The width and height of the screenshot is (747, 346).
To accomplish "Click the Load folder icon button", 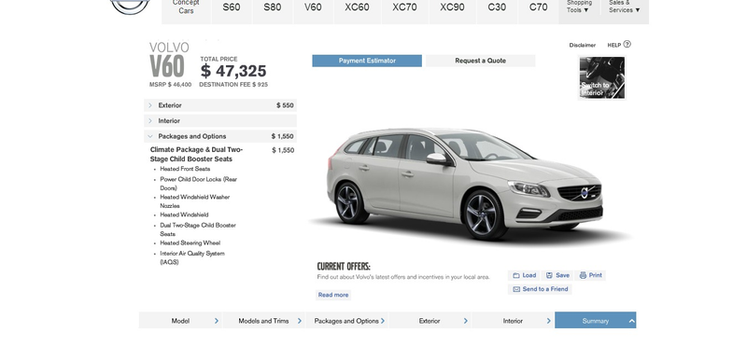I will pos(516,275).
